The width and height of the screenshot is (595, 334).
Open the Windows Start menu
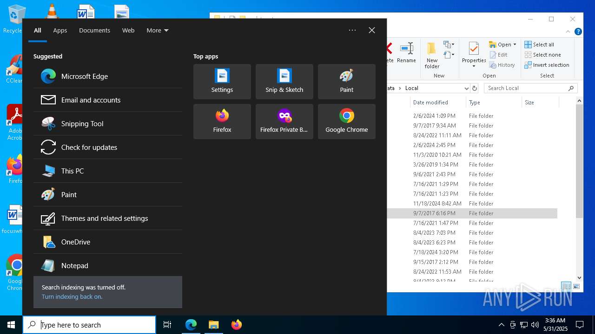click(x=11, y=325)
